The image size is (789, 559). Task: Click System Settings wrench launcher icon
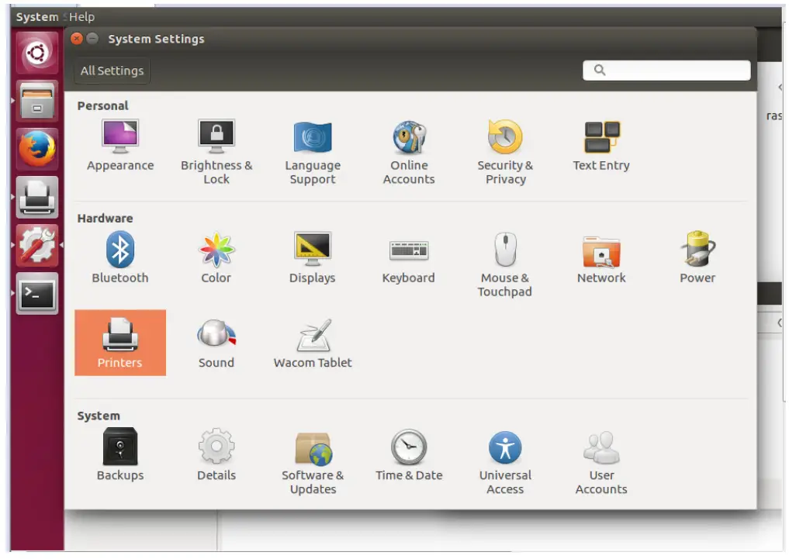[x=36, y=245]
